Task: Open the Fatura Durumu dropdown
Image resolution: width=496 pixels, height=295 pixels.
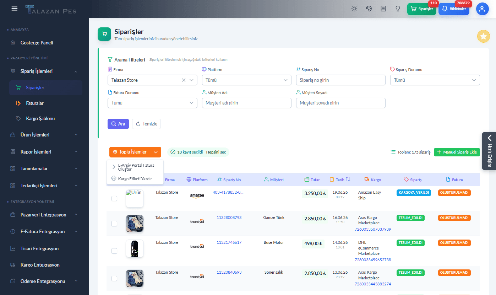Action: click(x=152, y=103)
